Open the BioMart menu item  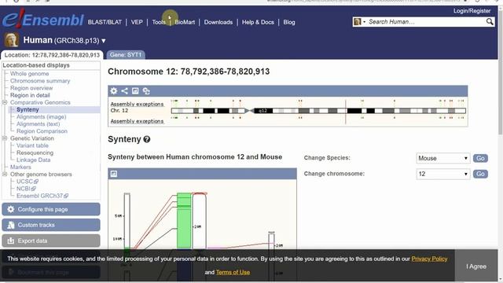(x=185, y=22)
